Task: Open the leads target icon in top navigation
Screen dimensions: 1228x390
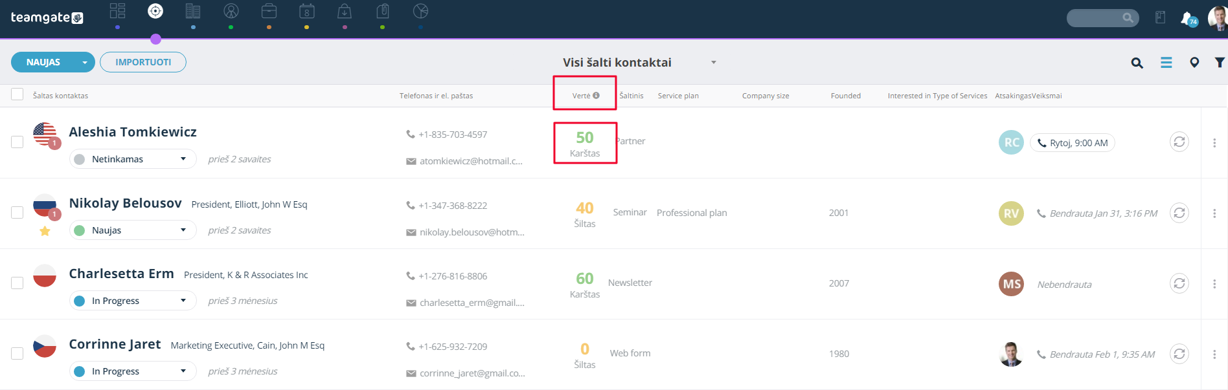Action: click(155, 11)
